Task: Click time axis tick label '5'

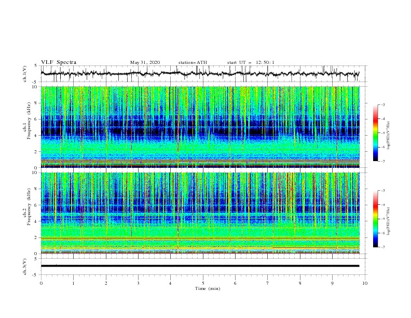Action: tap(203, 283)
